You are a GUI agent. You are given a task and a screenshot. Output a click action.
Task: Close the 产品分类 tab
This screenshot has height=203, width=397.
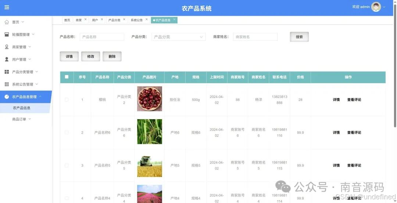[124, 19]
